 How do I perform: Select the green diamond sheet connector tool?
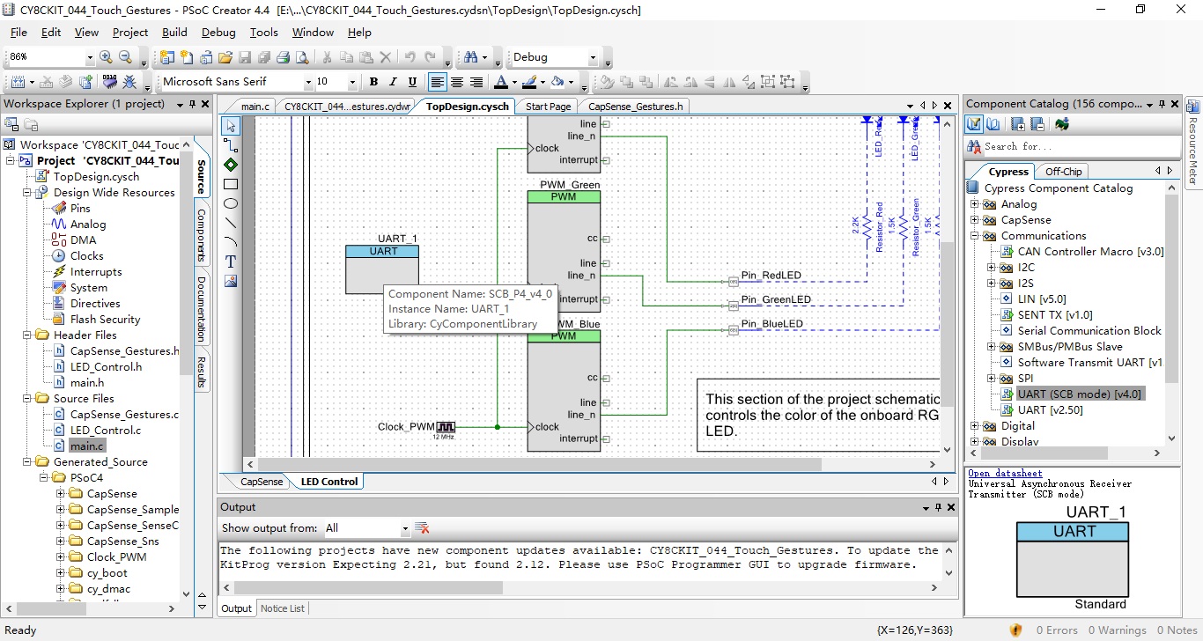point(231,165)
